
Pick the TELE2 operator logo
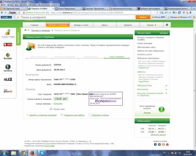(x=8, y=80)
